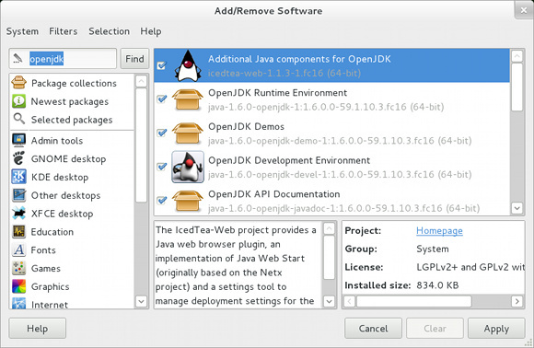Click the box icon for OpenJDK Demos

coord(188,133)
